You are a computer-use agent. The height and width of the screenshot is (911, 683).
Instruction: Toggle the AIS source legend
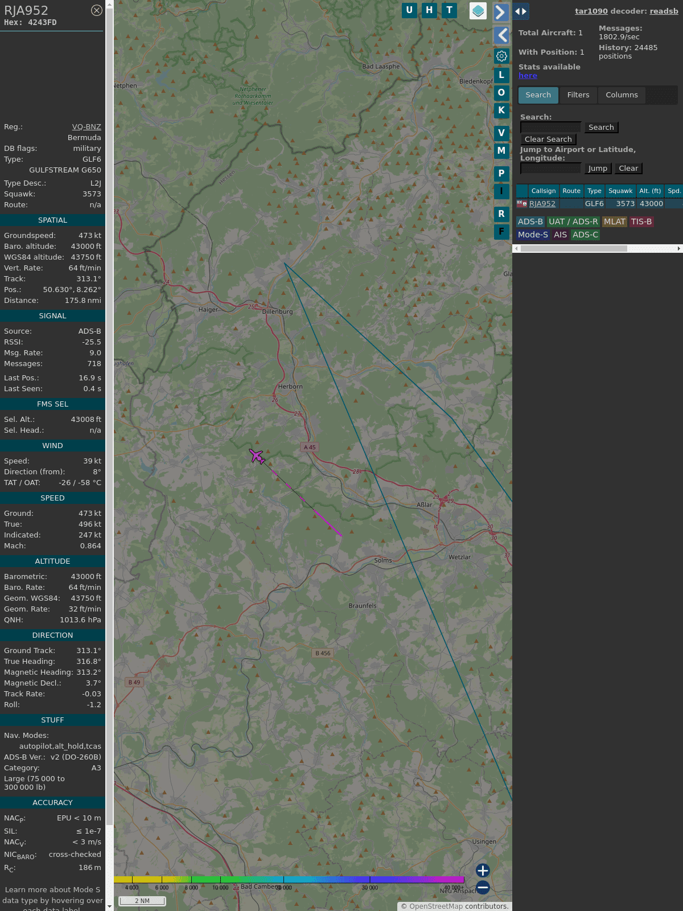tap(561, 235)
